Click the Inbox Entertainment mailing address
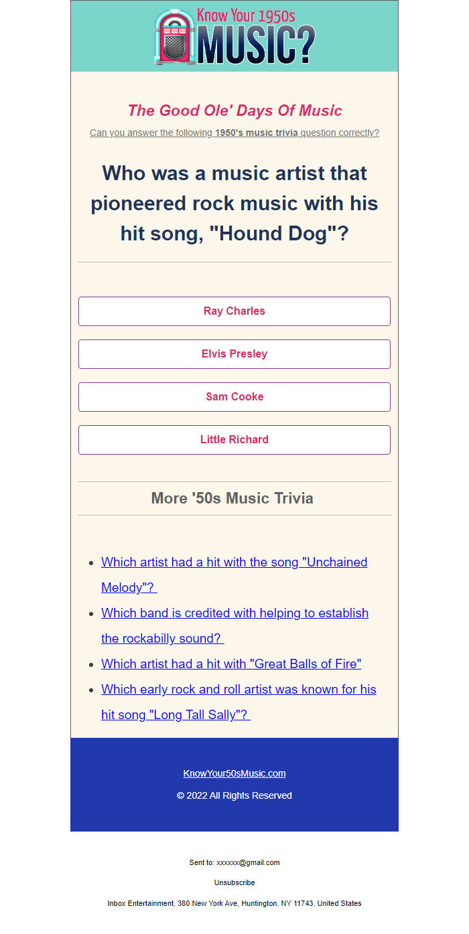The image size is (469, 934). point(234,903)
